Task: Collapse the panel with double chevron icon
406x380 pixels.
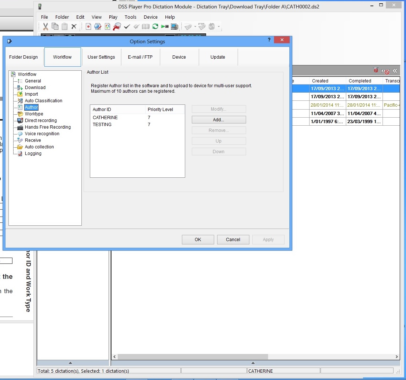Action: 395,71
